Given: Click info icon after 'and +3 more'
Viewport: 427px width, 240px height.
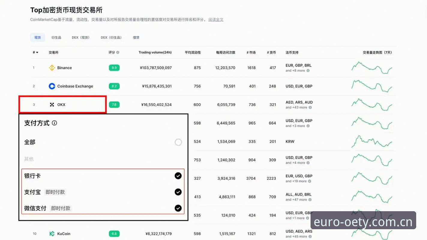Looking at the screenshot, I should 308,126.
